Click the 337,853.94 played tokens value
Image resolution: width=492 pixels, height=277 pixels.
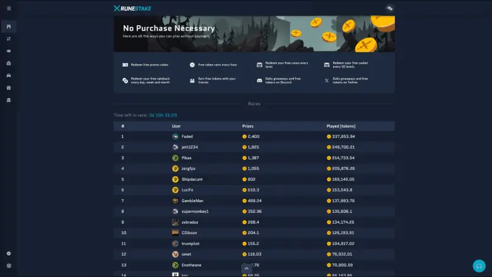tap(343, 137)
